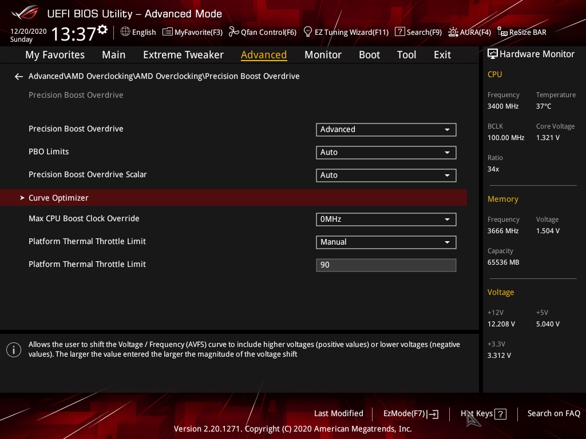Open Precision Boost Overdrive Advanced dropdown
The width and height of the screenshot is (586, 439).
[386, 130]
